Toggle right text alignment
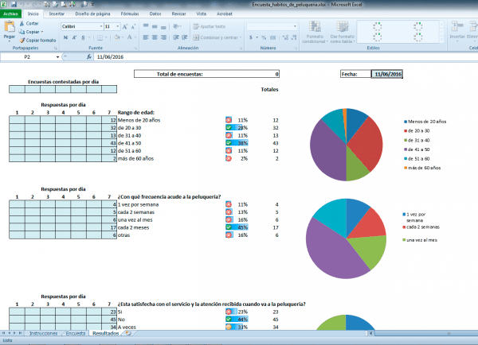 pos(163,37)
